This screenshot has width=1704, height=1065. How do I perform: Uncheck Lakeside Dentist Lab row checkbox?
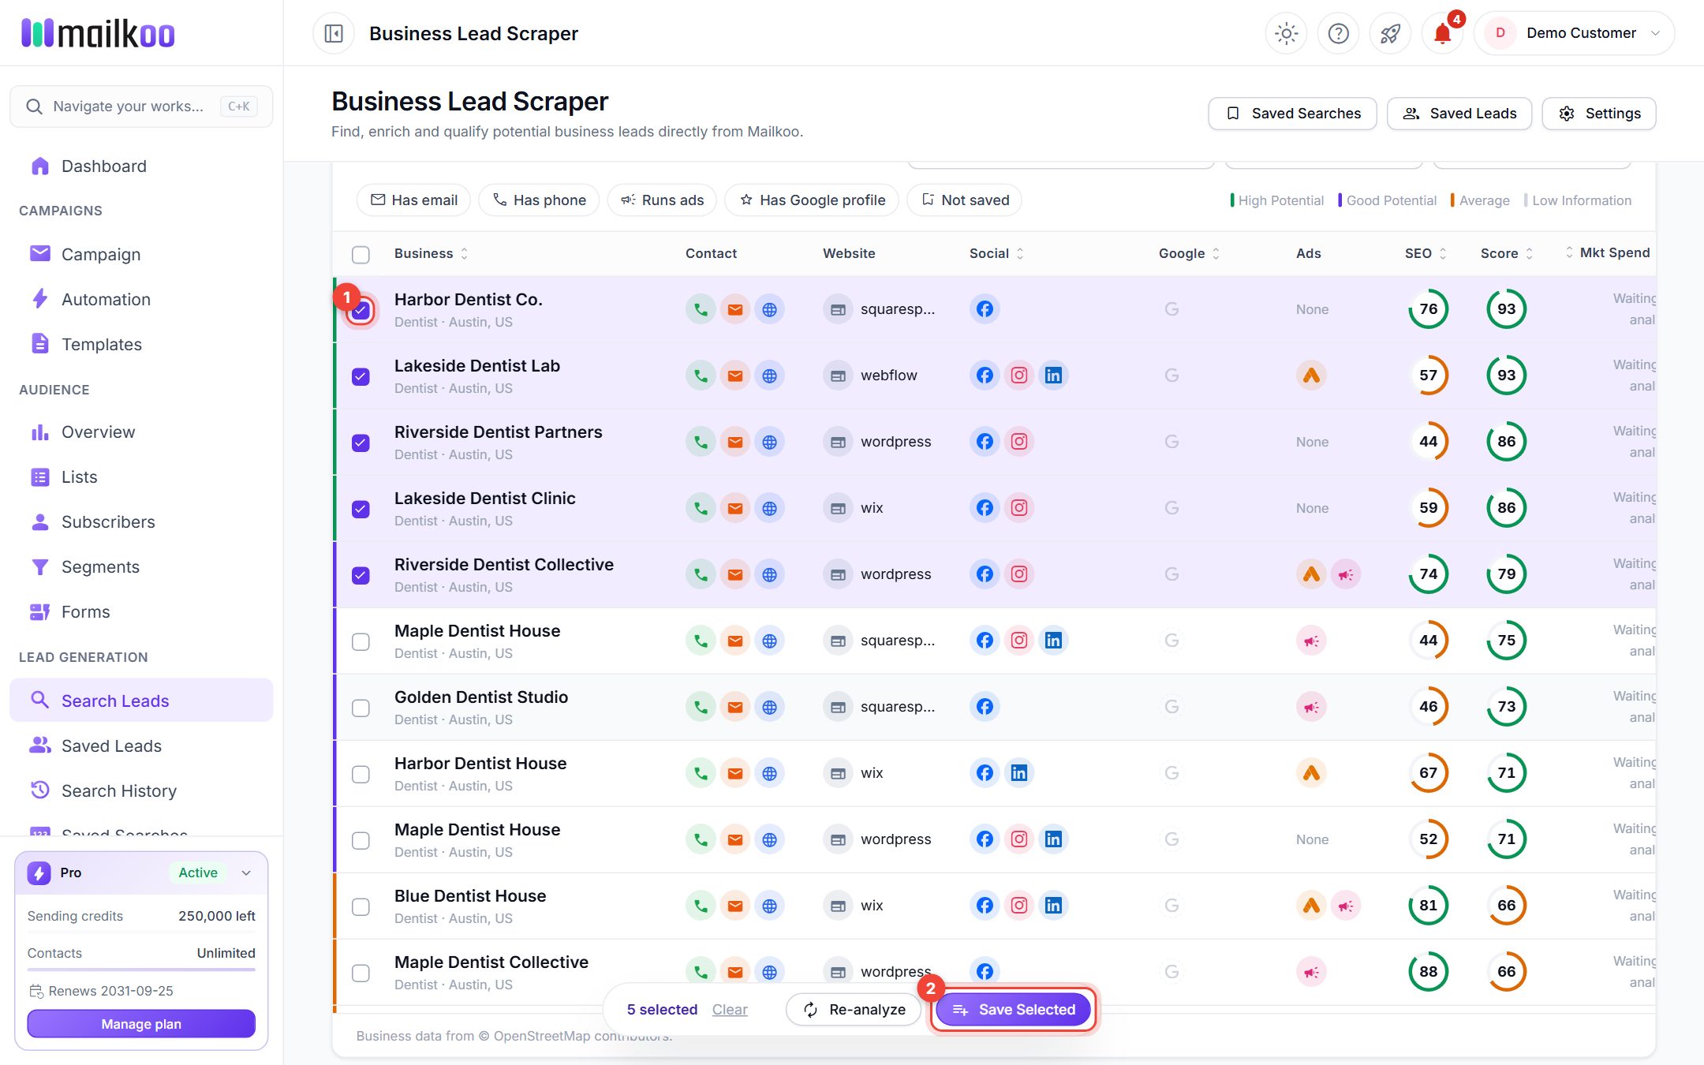[x=361, y=376]
